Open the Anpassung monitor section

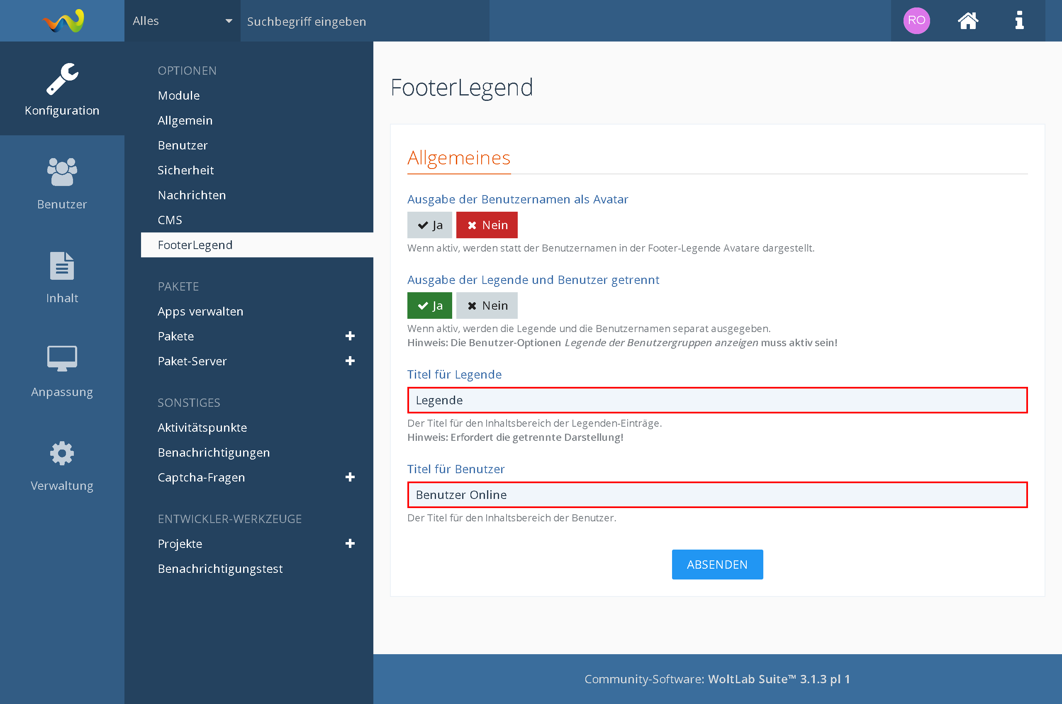tap(62, 370)
